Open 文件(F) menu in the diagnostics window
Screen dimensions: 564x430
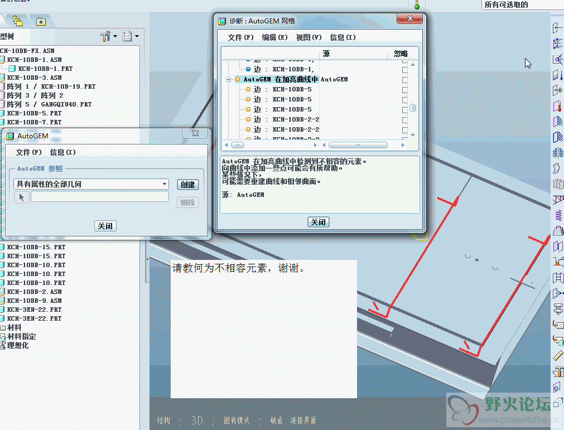(240, 37)
